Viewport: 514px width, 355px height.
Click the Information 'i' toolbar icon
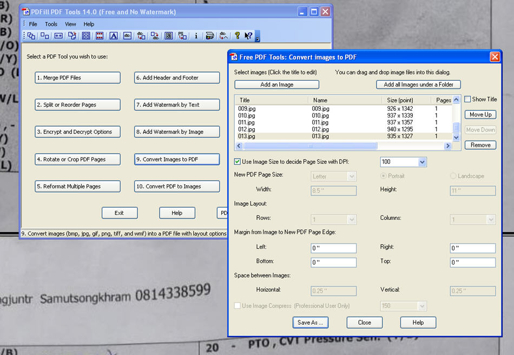pyautogui.click(x=196, y=36)
